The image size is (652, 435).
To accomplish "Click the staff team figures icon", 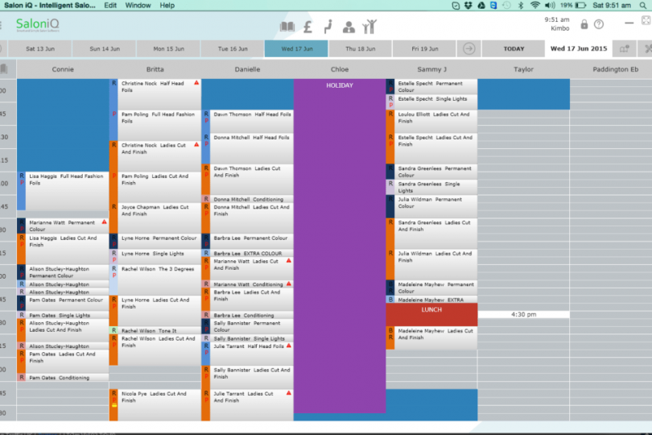I will click(369, 27).
